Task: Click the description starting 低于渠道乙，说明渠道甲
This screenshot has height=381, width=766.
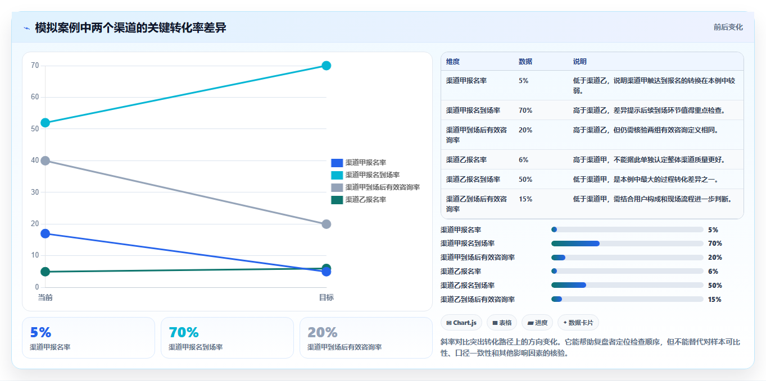Action: pos(654,85)
